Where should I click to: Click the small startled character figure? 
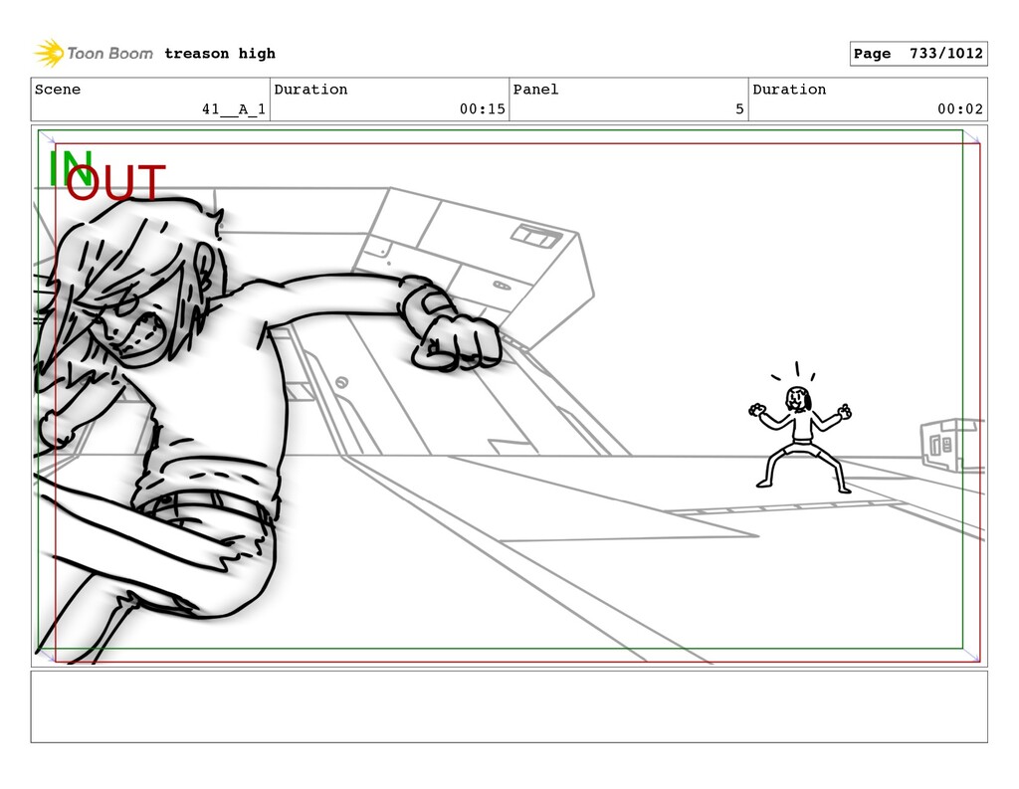click(x=800, y=427)
